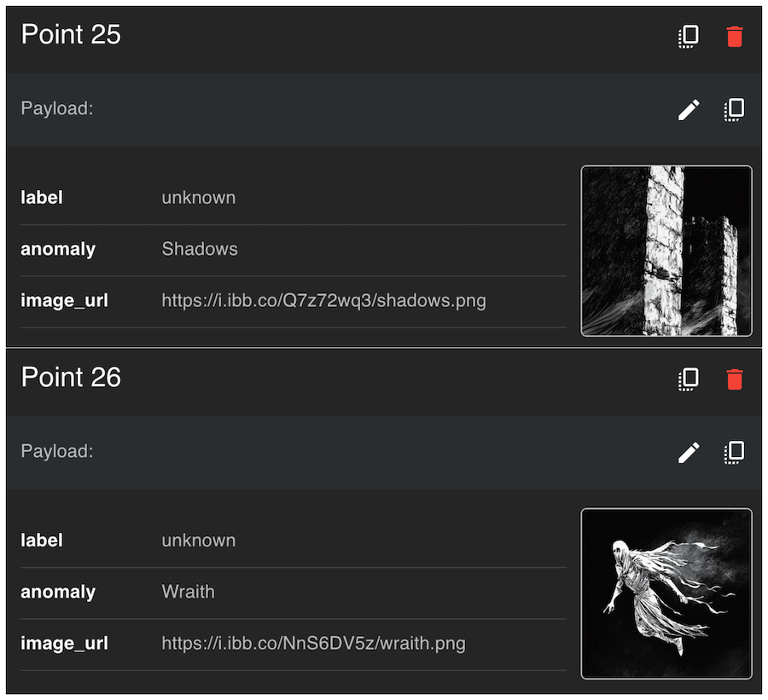Click the "Point 25" heading
The height and width of the screenshot is (700, 768).
click(x=71, y=35)
